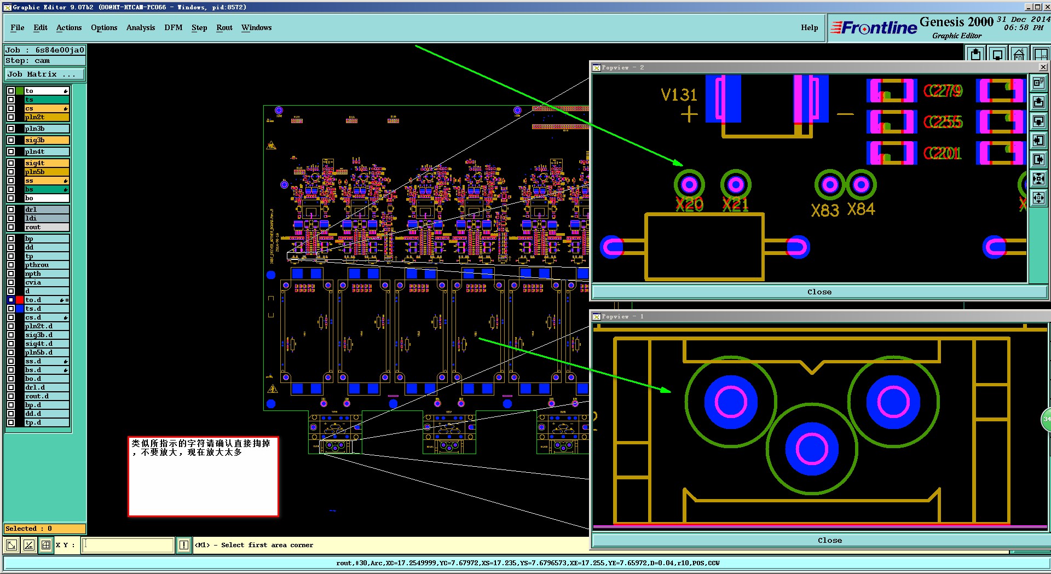The height and width of the screenshot is (574, 1051).
Task: Click the grid snap icon beside XY field
Action: [x=46, y=545]
